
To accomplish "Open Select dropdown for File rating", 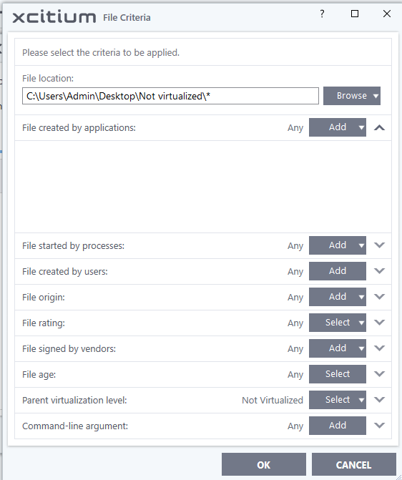I will (338, 323).
